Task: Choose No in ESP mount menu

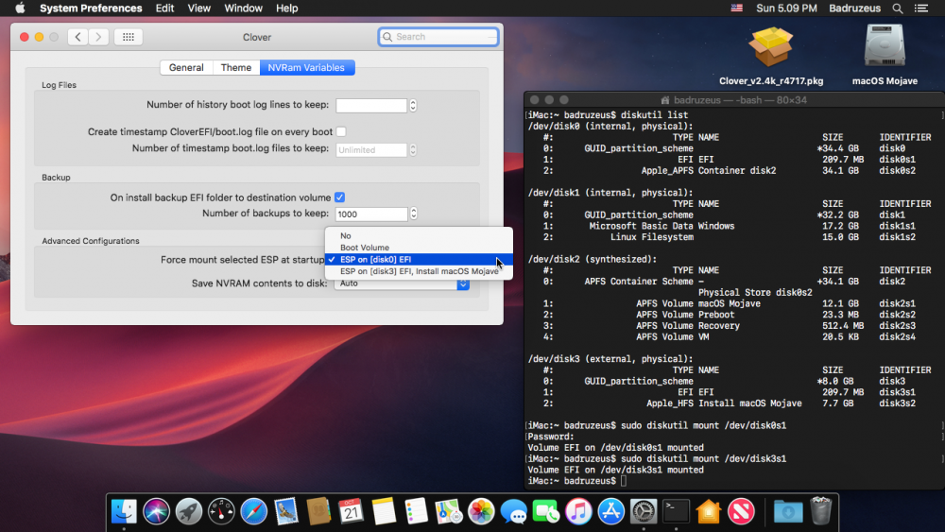Action: tap(419, 235)
